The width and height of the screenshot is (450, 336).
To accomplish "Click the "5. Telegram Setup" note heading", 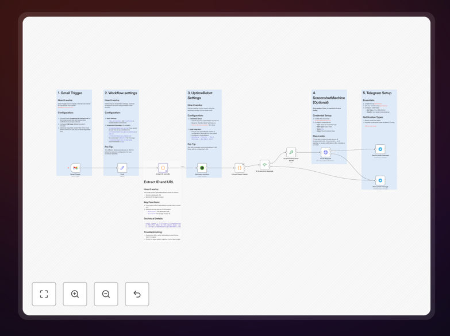I will 377,93.
